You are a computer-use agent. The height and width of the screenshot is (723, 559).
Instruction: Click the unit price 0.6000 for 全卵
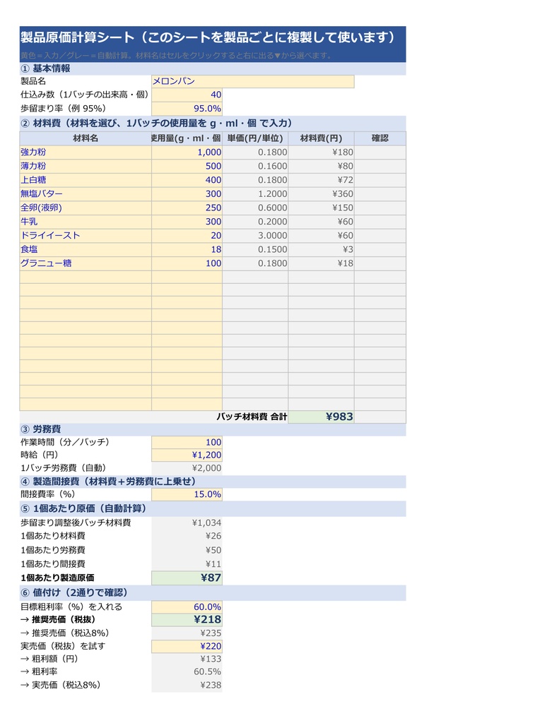pos(255,208)
